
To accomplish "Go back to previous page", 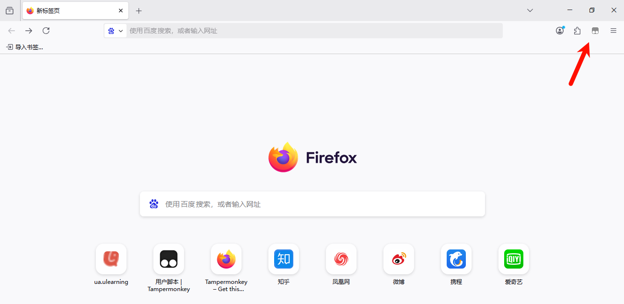I will (12, 31).
